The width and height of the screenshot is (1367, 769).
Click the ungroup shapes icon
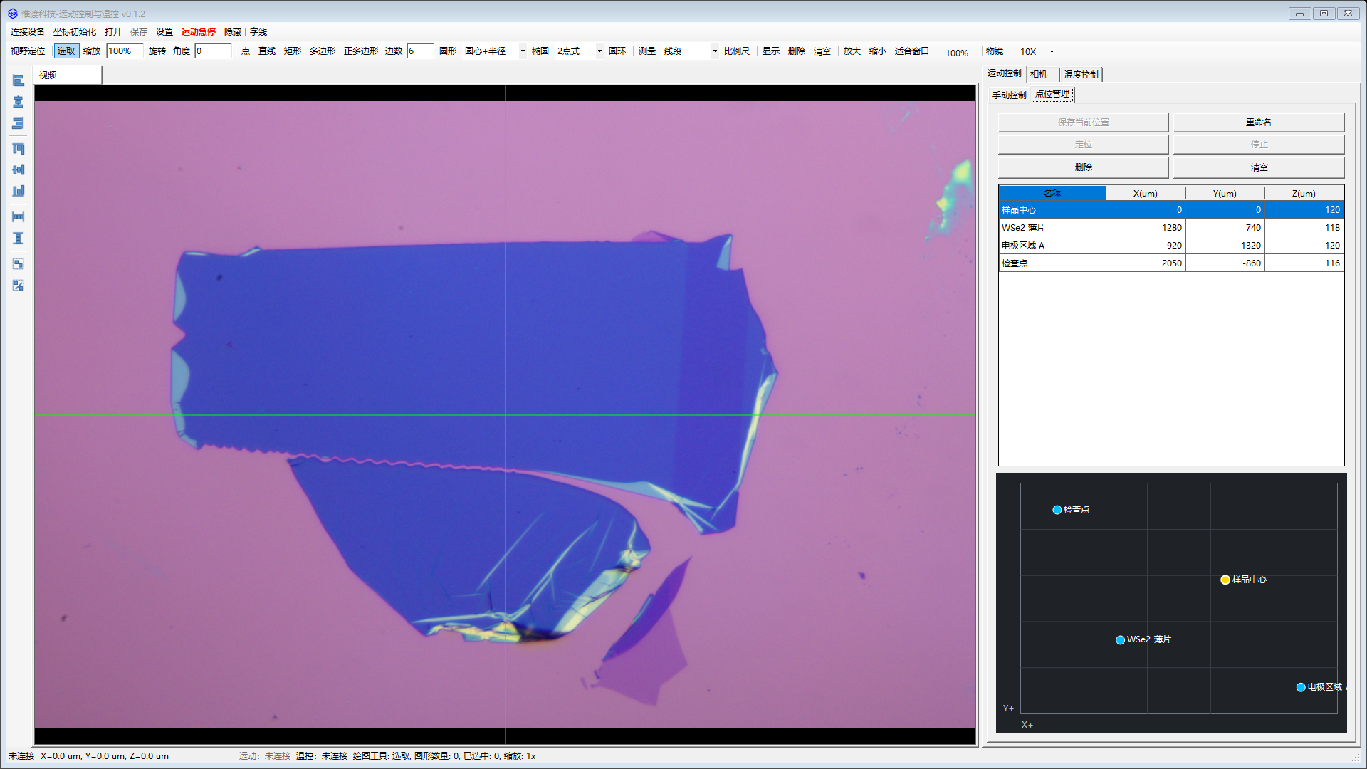click(19, 286)
